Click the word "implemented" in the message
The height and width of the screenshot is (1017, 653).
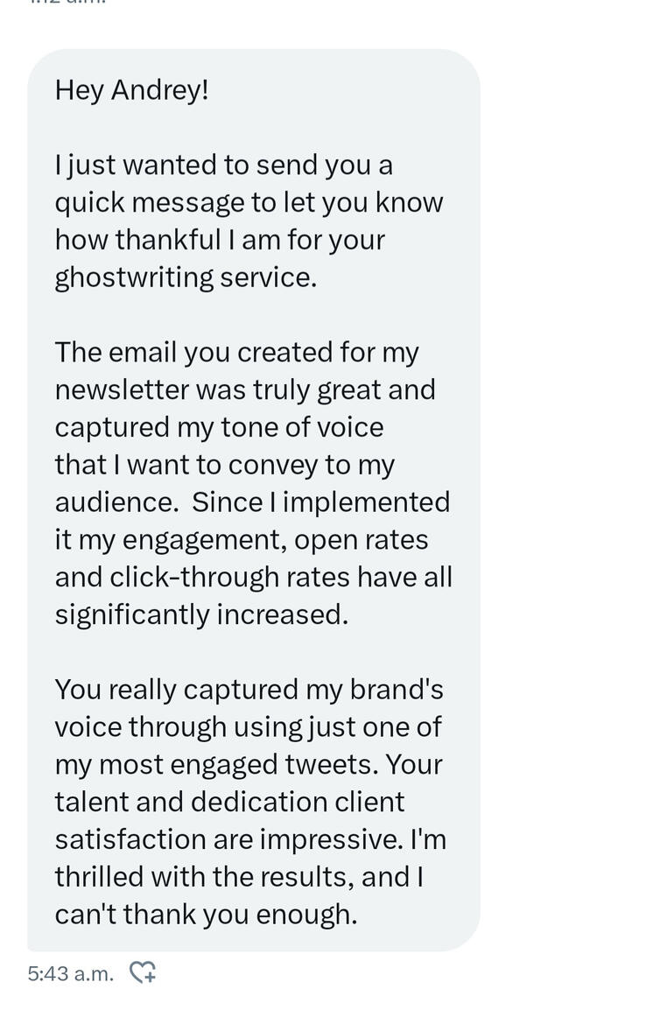tap(367, 502)
